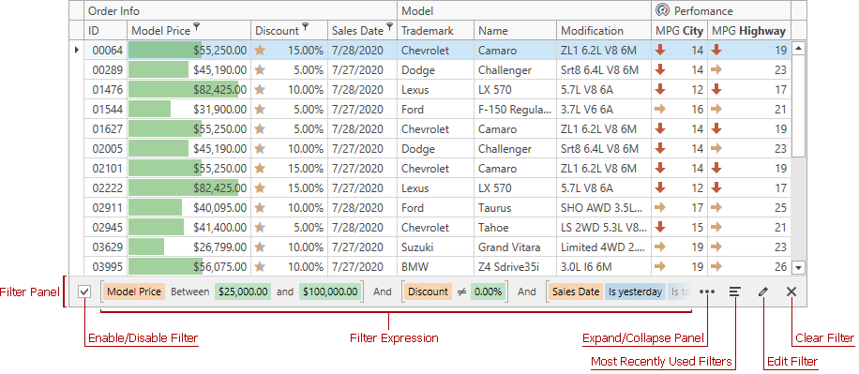This screenshot has height=374, width=859.
Task: Click the gray star in row 00289
Action: (260, 70)
